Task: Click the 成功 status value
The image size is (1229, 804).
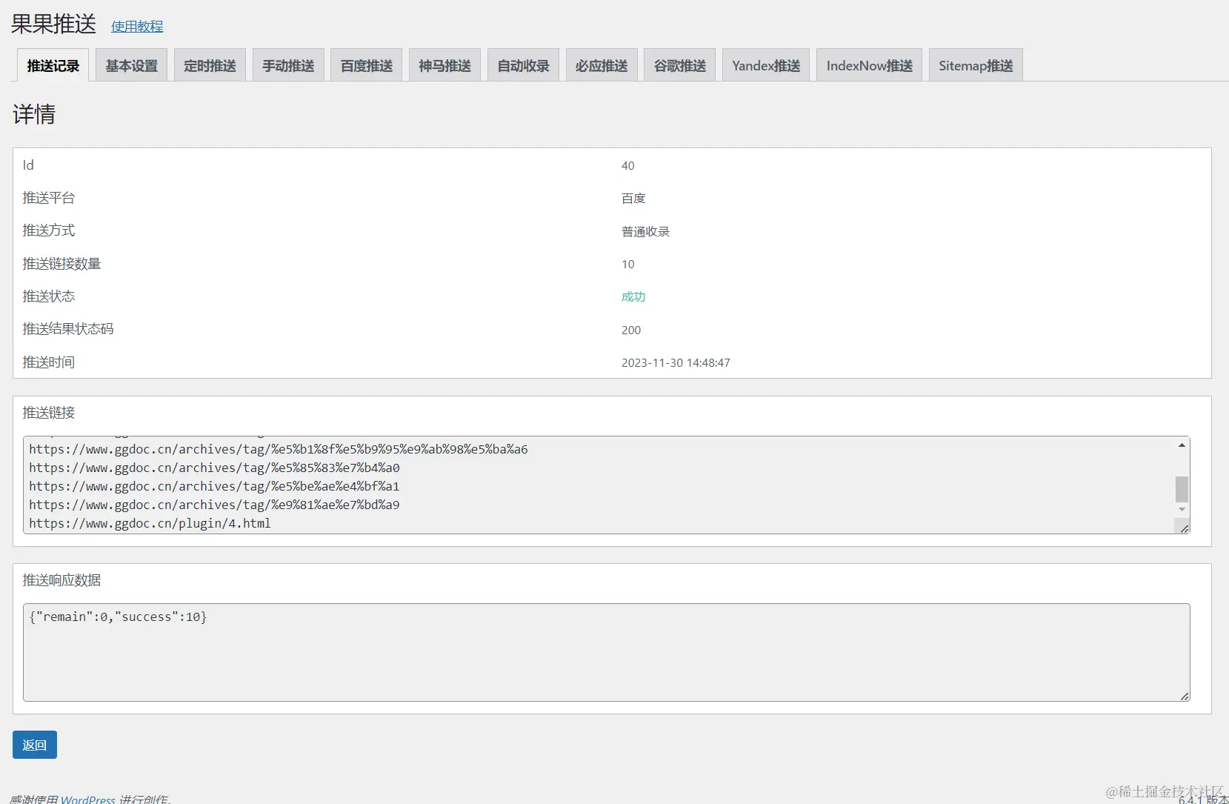Action: click(x=633, y=297)
